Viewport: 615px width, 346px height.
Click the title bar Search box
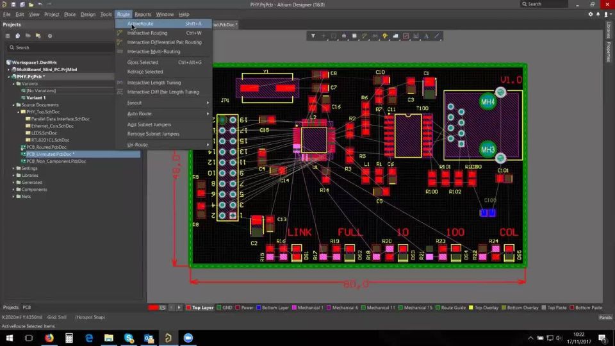544,4
